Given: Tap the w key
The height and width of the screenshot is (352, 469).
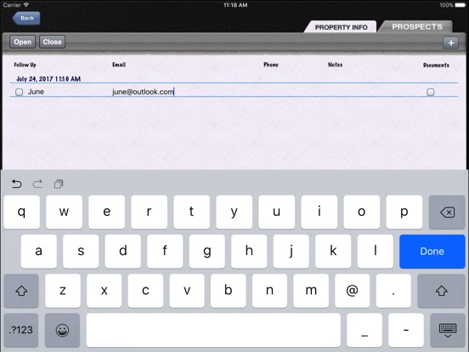Looking at the screenshot, I should point(64,213).
